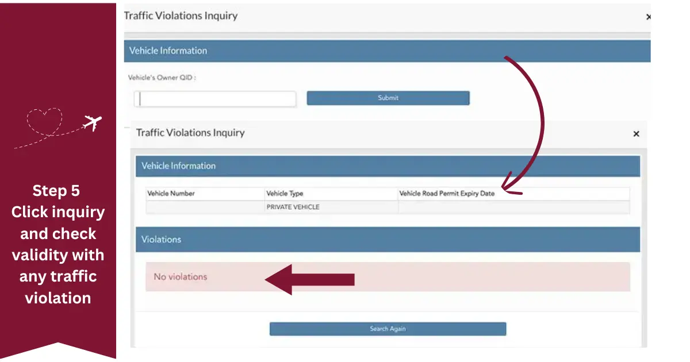Click the Vehicle Road Permit Expiry Date header
690x362 pixels.
point(513,194)
